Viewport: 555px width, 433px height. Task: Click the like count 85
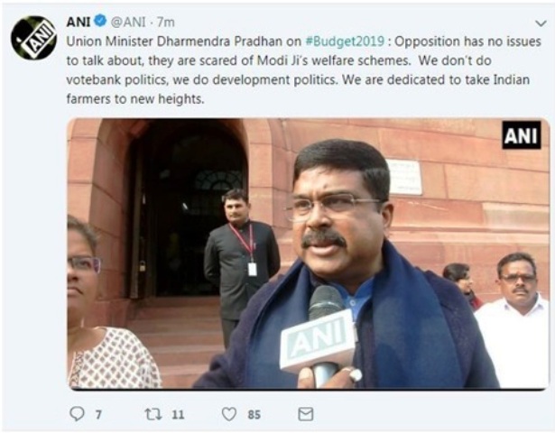click(x=254, y=415)
